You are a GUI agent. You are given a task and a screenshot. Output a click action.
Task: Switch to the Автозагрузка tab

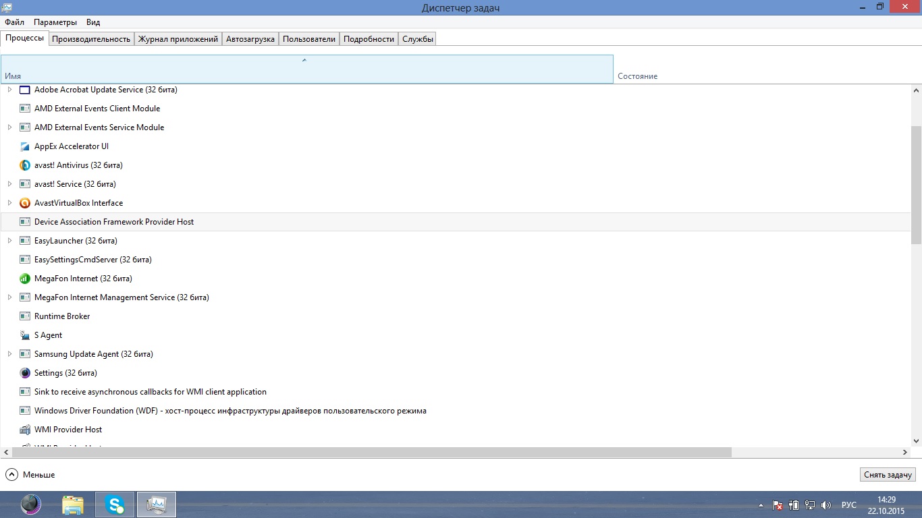250,39
